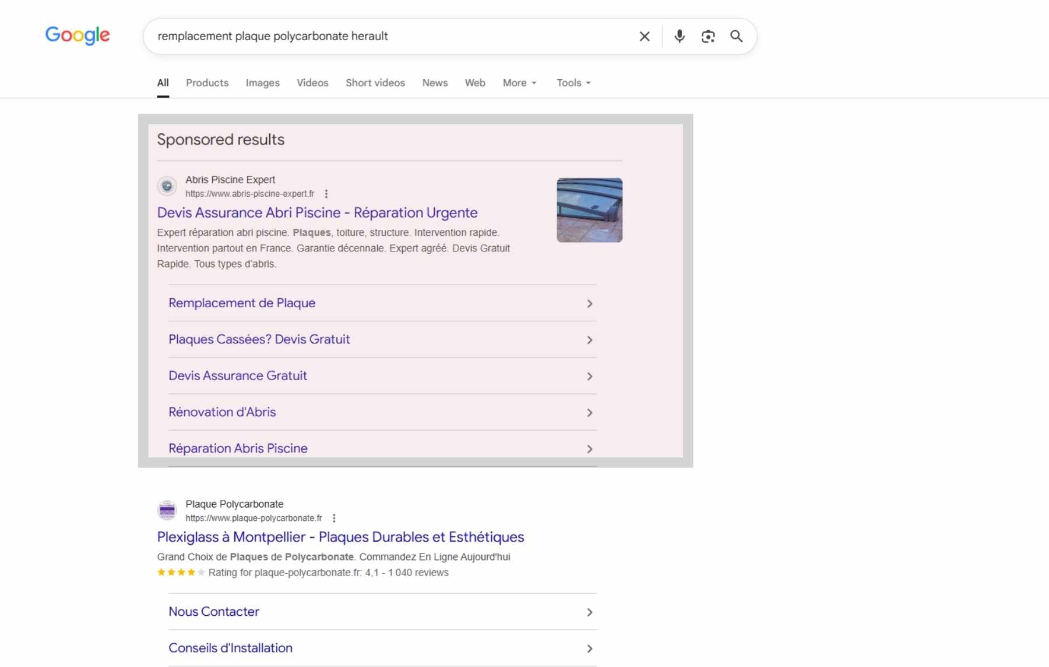Expand chevron for Réparation Abris Piscine
Viewport: 1049px width, 667px height.
click(590, 449)
